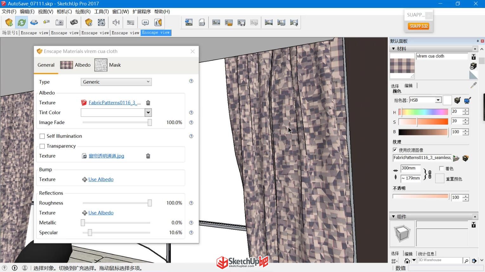Switch to the 选择 tab in materials panel
The height and width of the screenshot is (272, 485).
395,85
